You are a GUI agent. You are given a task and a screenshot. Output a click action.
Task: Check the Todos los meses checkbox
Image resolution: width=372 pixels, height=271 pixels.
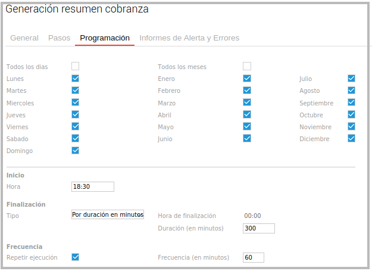(x=247, y=66)
